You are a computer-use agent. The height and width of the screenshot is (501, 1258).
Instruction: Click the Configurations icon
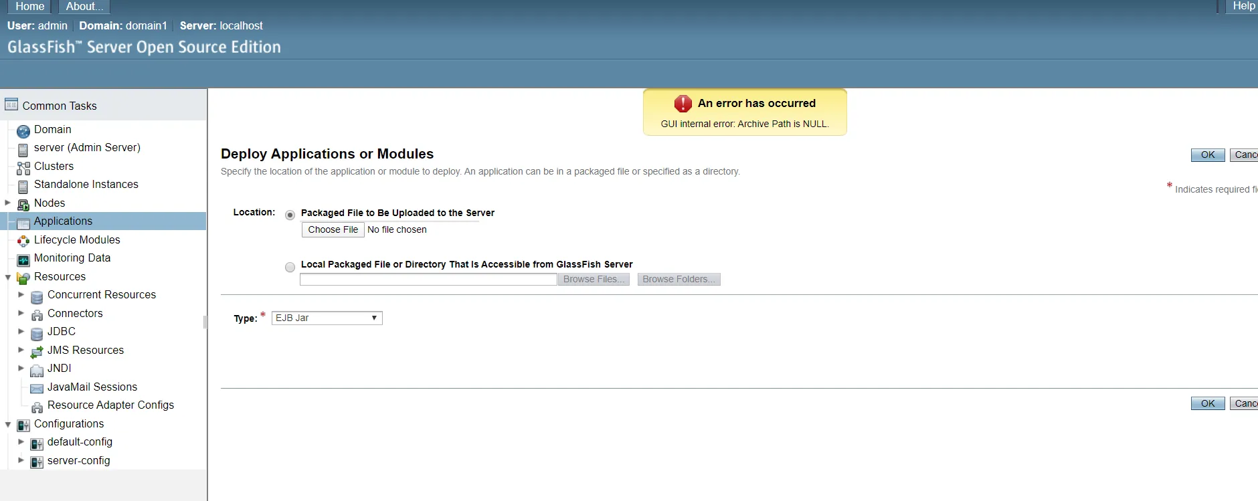[x=23, y=425]
